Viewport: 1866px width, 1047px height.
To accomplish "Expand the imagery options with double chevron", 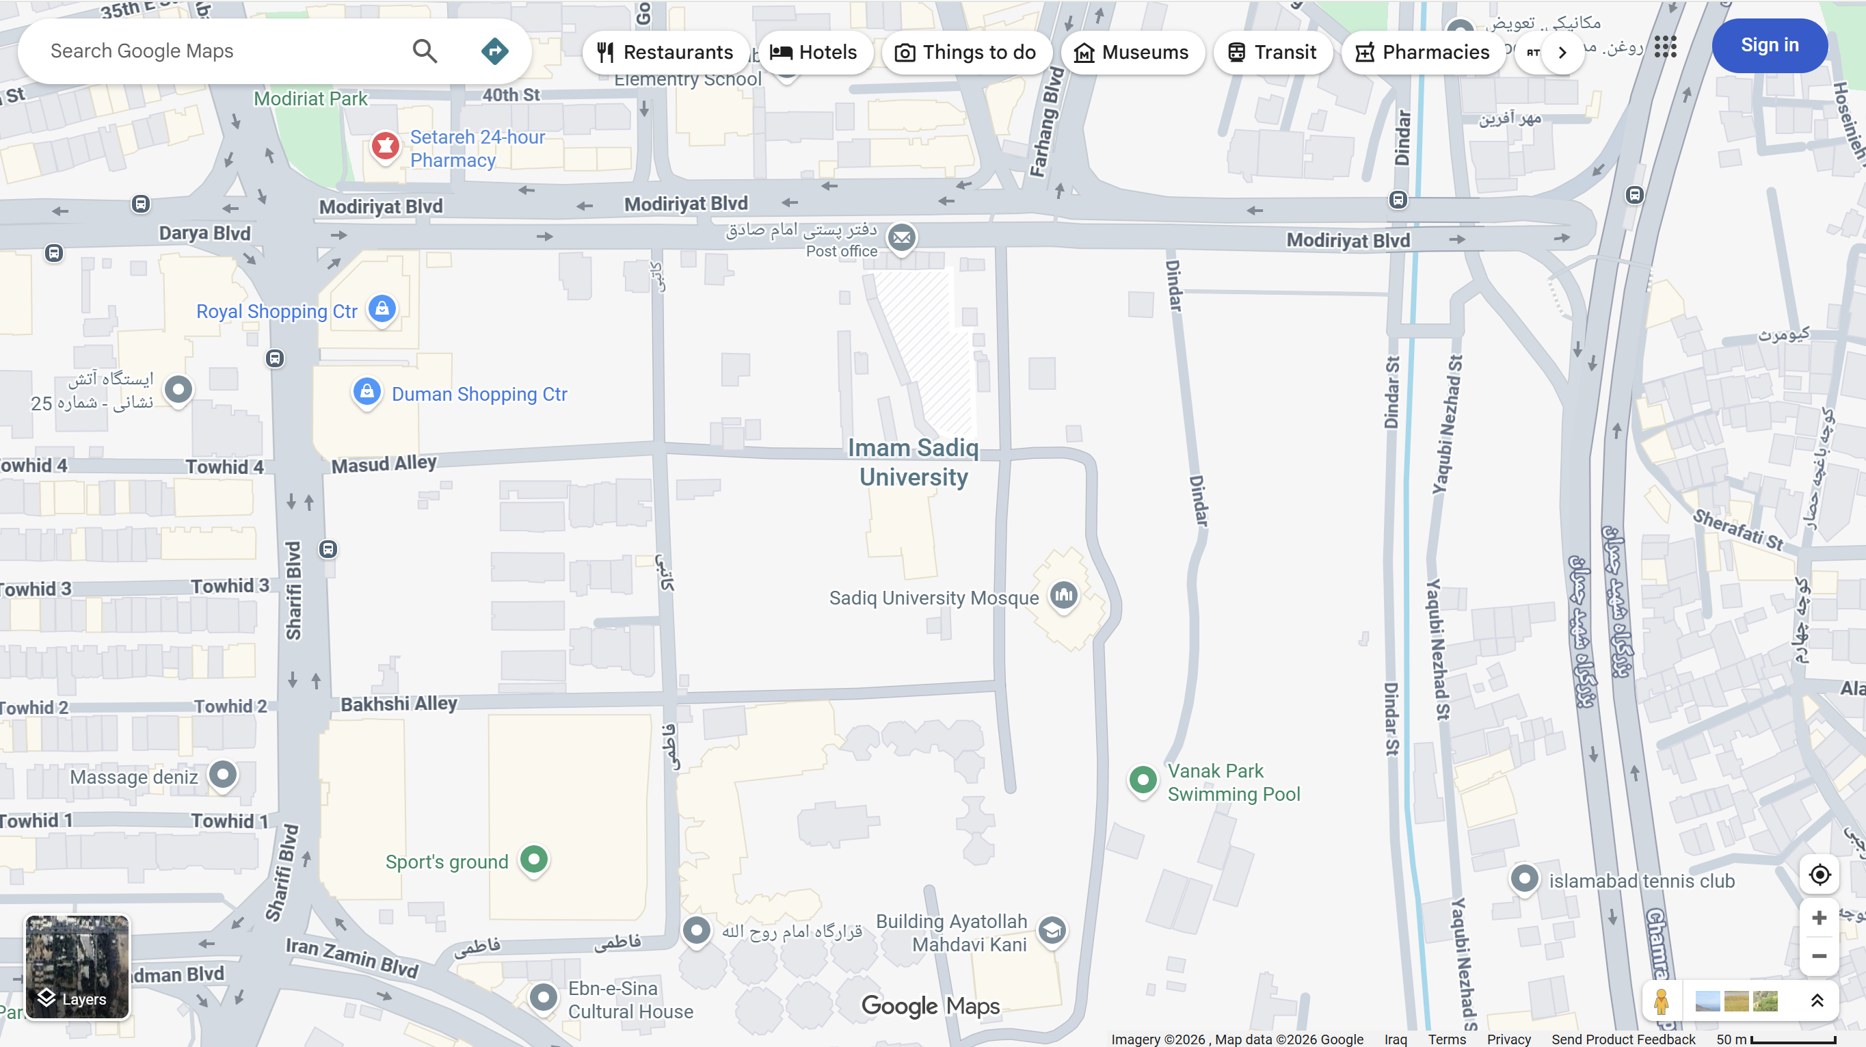I will (1817, 1000).
